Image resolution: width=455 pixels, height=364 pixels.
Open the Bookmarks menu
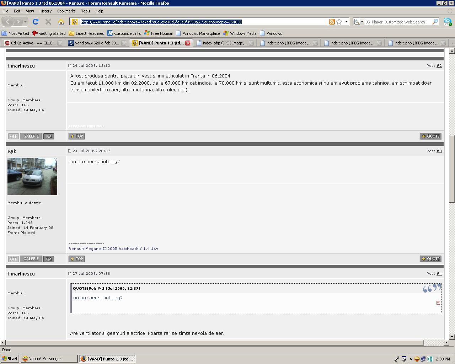pyautogui.click(x=66, y=11)
